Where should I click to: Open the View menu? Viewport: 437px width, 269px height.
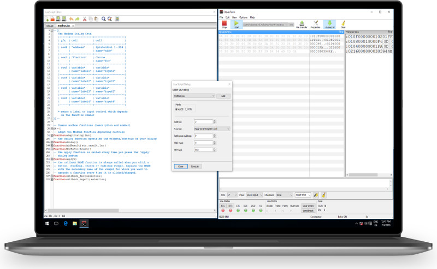coord(234,17)
